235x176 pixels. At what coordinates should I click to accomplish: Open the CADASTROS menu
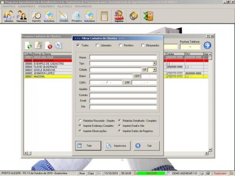tap(8, 7)
